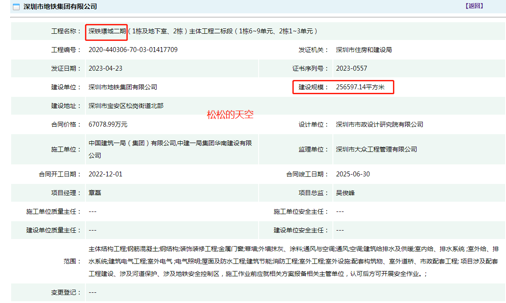Click the design unit 深圳市市政设计研究院有限公司
Viewport: 506px width, 303px height.
pos(380,124)
